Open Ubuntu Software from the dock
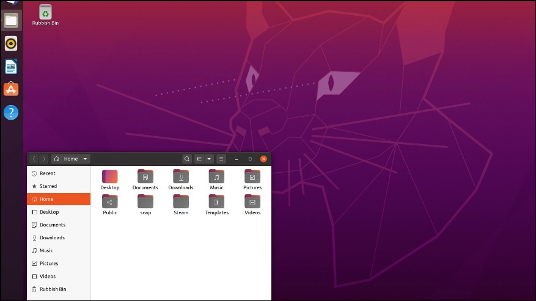Screen dimensions: 536x301 [x=11, y=89]
